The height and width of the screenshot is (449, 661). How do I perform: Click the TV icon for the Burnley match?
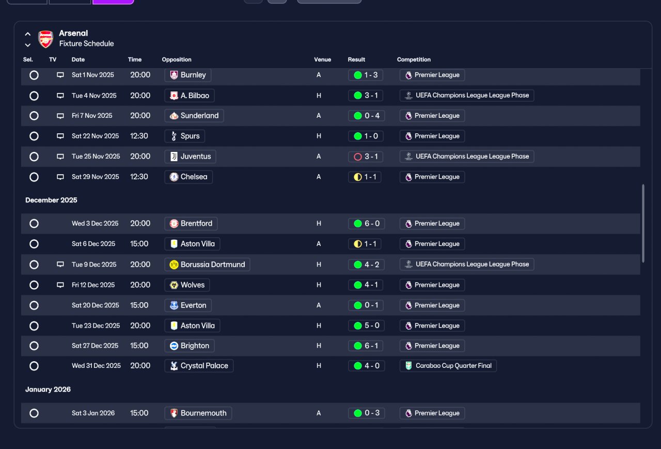(60, 75)
